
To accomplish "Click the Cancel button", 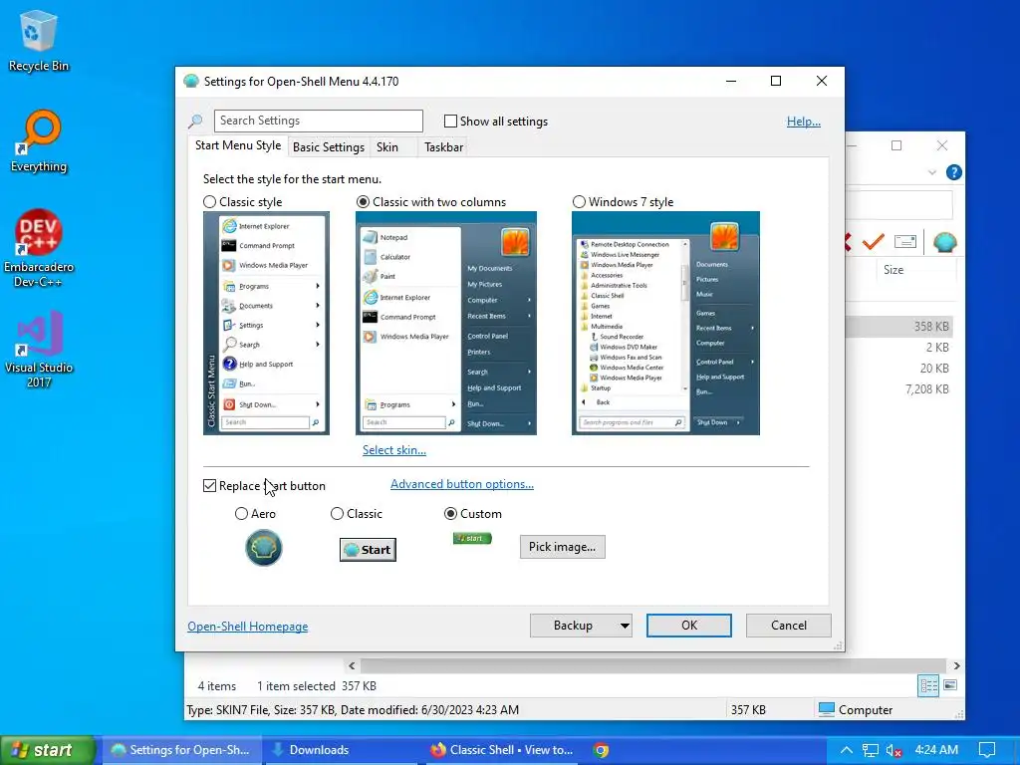I will coord(789,626).
